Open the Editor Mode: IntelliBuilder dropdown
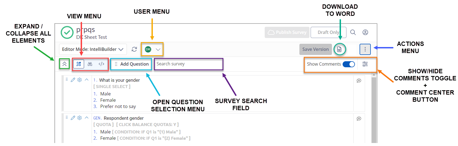 tap(93, 49)
